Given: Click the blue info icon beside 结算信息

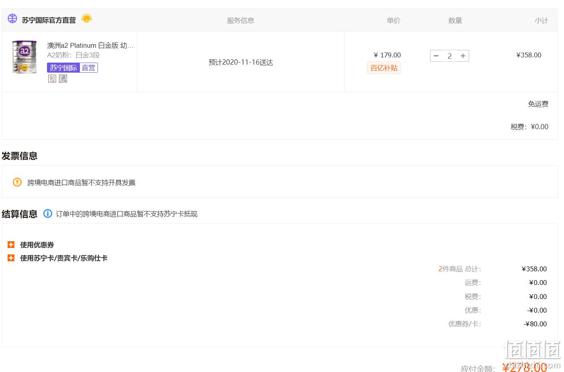Looking at the screenshot, I should tap(48, 213).
